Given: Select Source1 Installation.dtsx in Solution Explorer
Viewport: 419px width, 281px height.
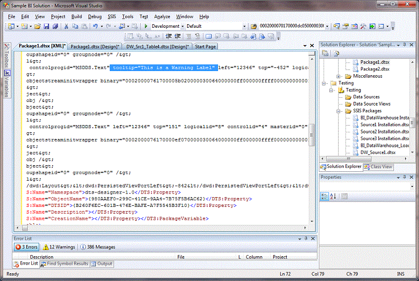Looking at the screenshot, I should pos(384,125).
